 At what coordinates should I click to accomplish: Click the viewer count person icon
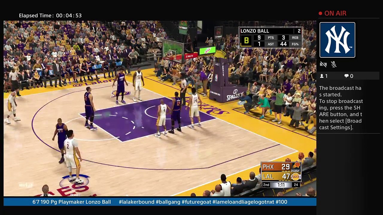(322, 76)
